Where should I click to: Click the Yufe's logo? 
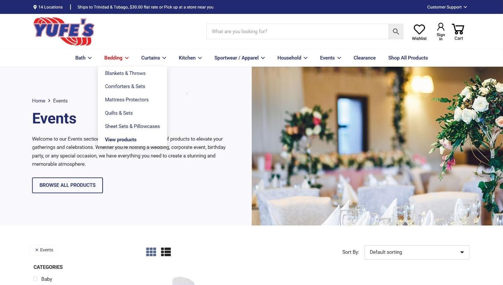[x=64, y=32]
